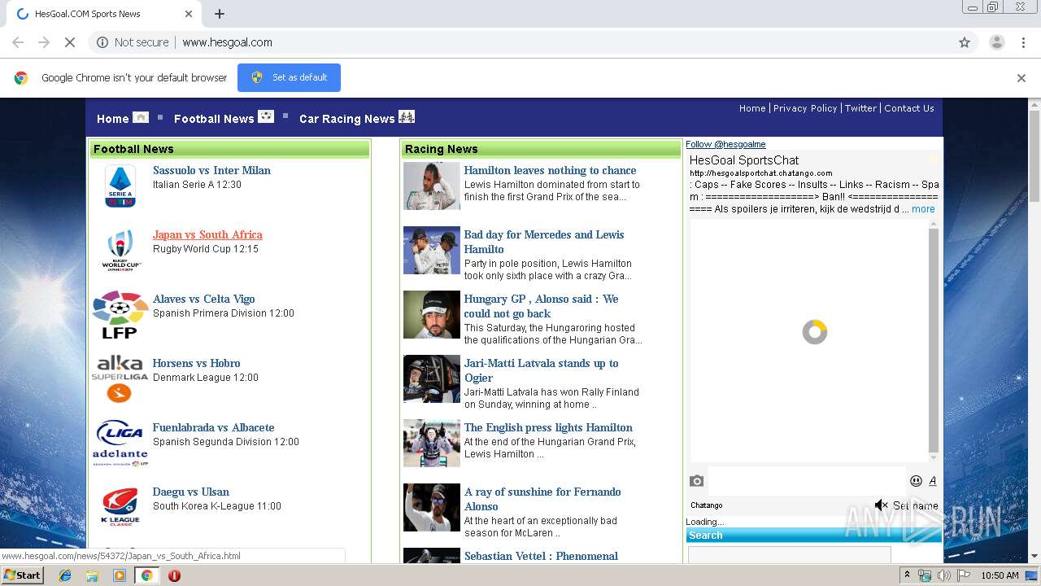Open media player from the taskbar
This screenshot has width=1041, height=586.
(120, 575)
